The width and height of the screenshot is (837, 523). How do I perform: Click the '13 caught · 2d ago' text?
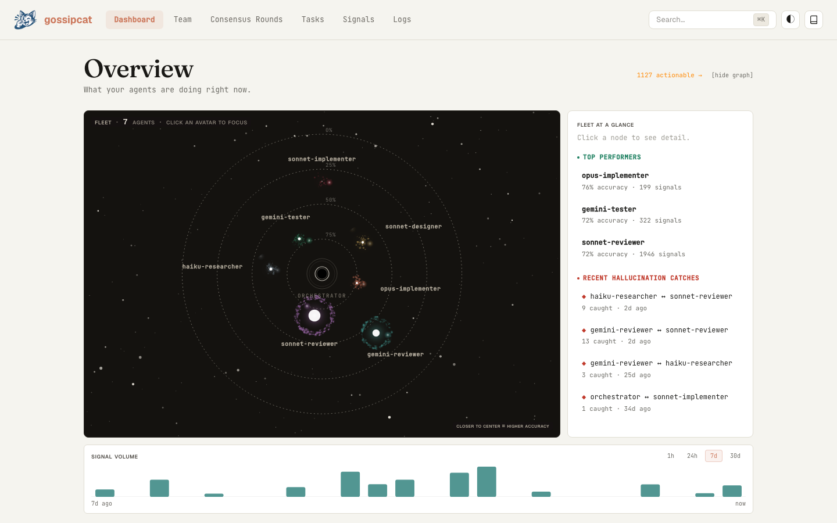(x=616, y=342)
